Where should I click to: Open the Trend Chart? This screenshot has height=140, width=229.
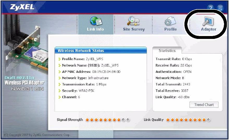[204, 105]
